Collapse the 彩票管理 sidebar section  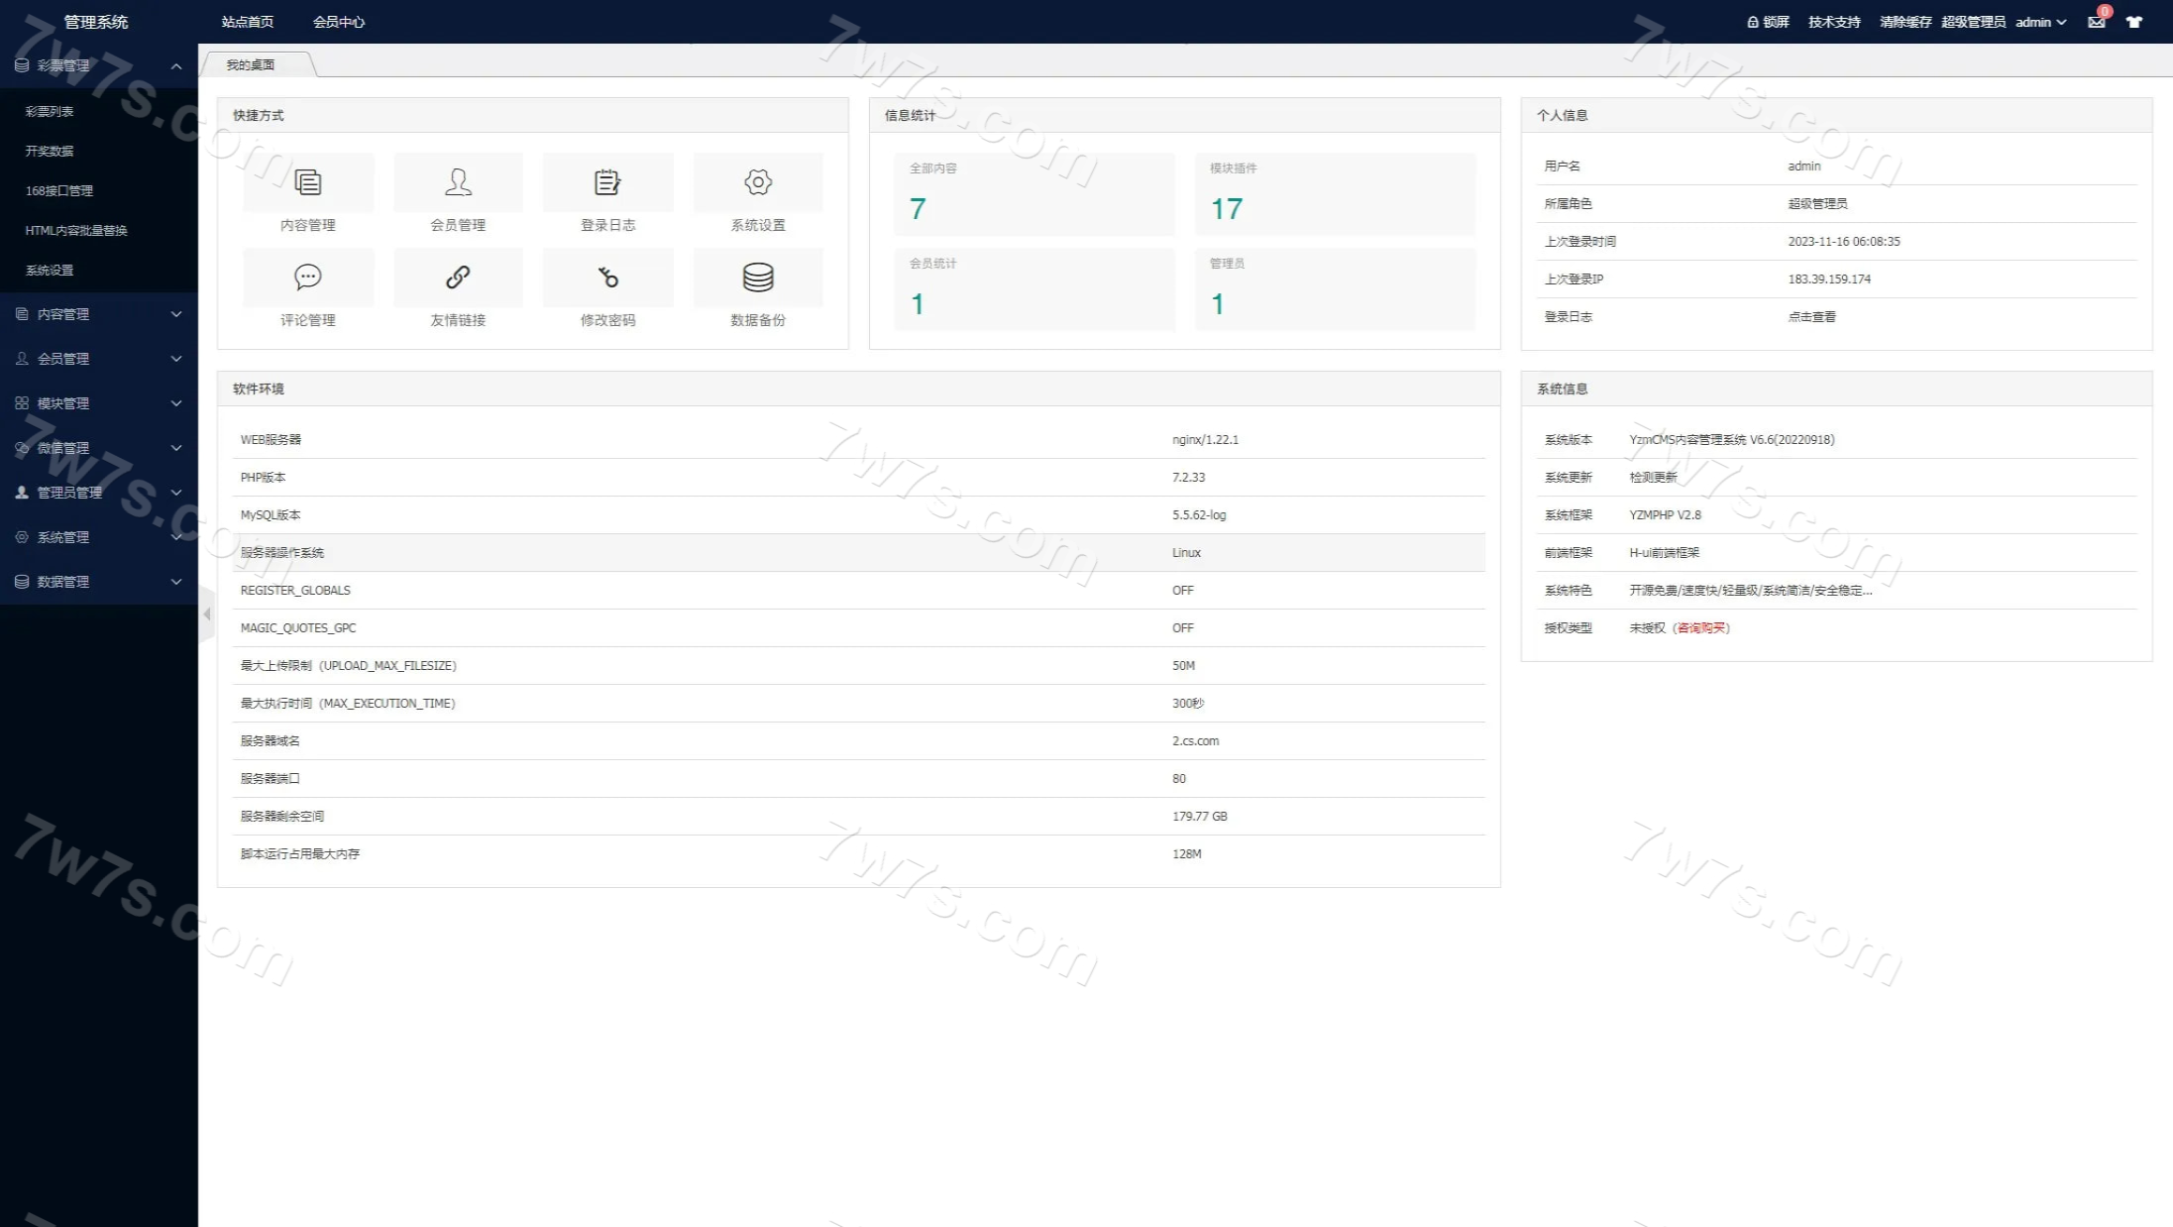coord(99,65)
